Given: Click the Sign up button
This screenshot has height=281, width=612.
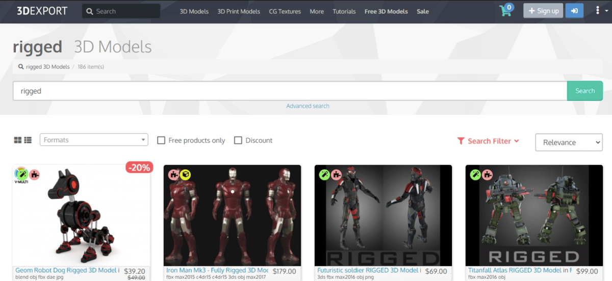Looking at the screenshot, I should [543, 11].
